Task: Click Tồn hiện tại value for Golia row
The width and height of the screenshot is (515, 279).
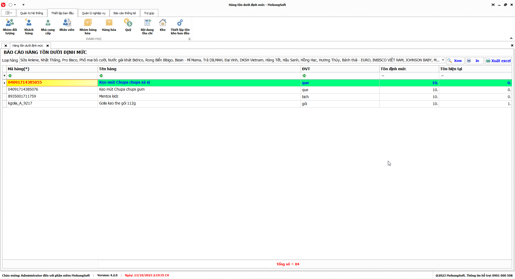Action: [x=475, y=103]
